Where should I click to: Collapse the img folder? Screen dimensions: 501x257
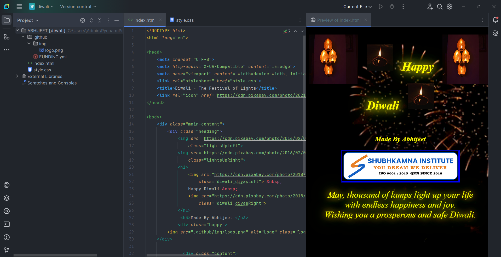click(x=29, y=44)
